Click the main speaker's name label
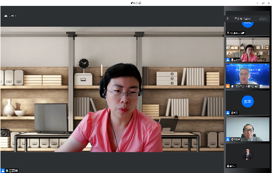Viewport: 272px width, 173px height. pos(13,171)
